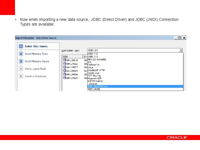This screenshot has width=200, height=150.
Task: Go to Map to Logical Model step
Action: coord(35,69)
